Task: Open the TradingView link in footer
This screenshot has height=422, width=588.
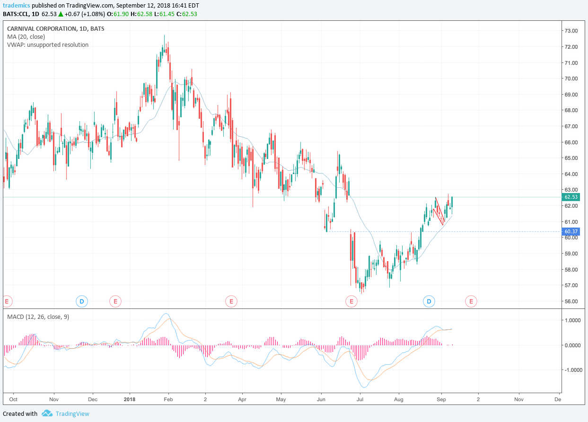Action: click(72, 413)
